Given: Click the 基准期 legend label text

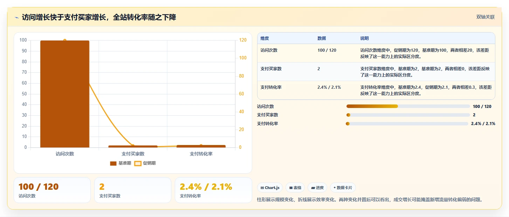Looking at the screenshot, I should tap(125, 163).
